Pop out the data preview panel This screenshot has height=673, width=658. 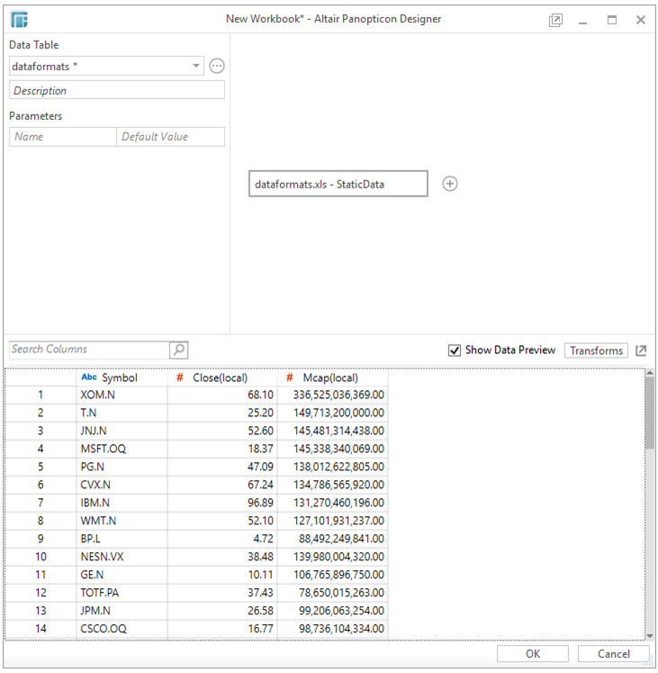641,350
